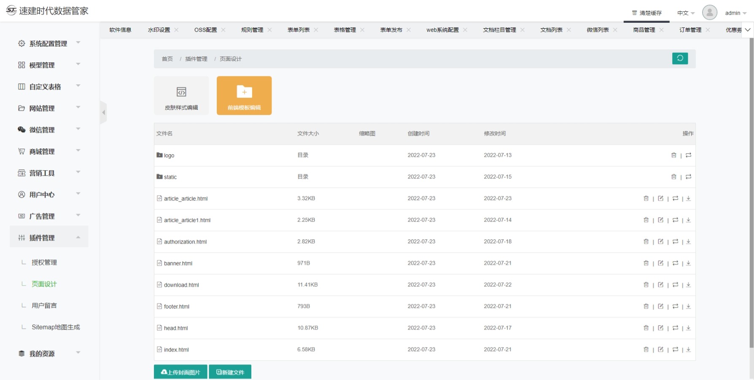Image resolution: width=754 pixels, height=380 pixels.
Task: Click 新建文件 new file button
Action: pyautogui.click(x=230, y=372)
